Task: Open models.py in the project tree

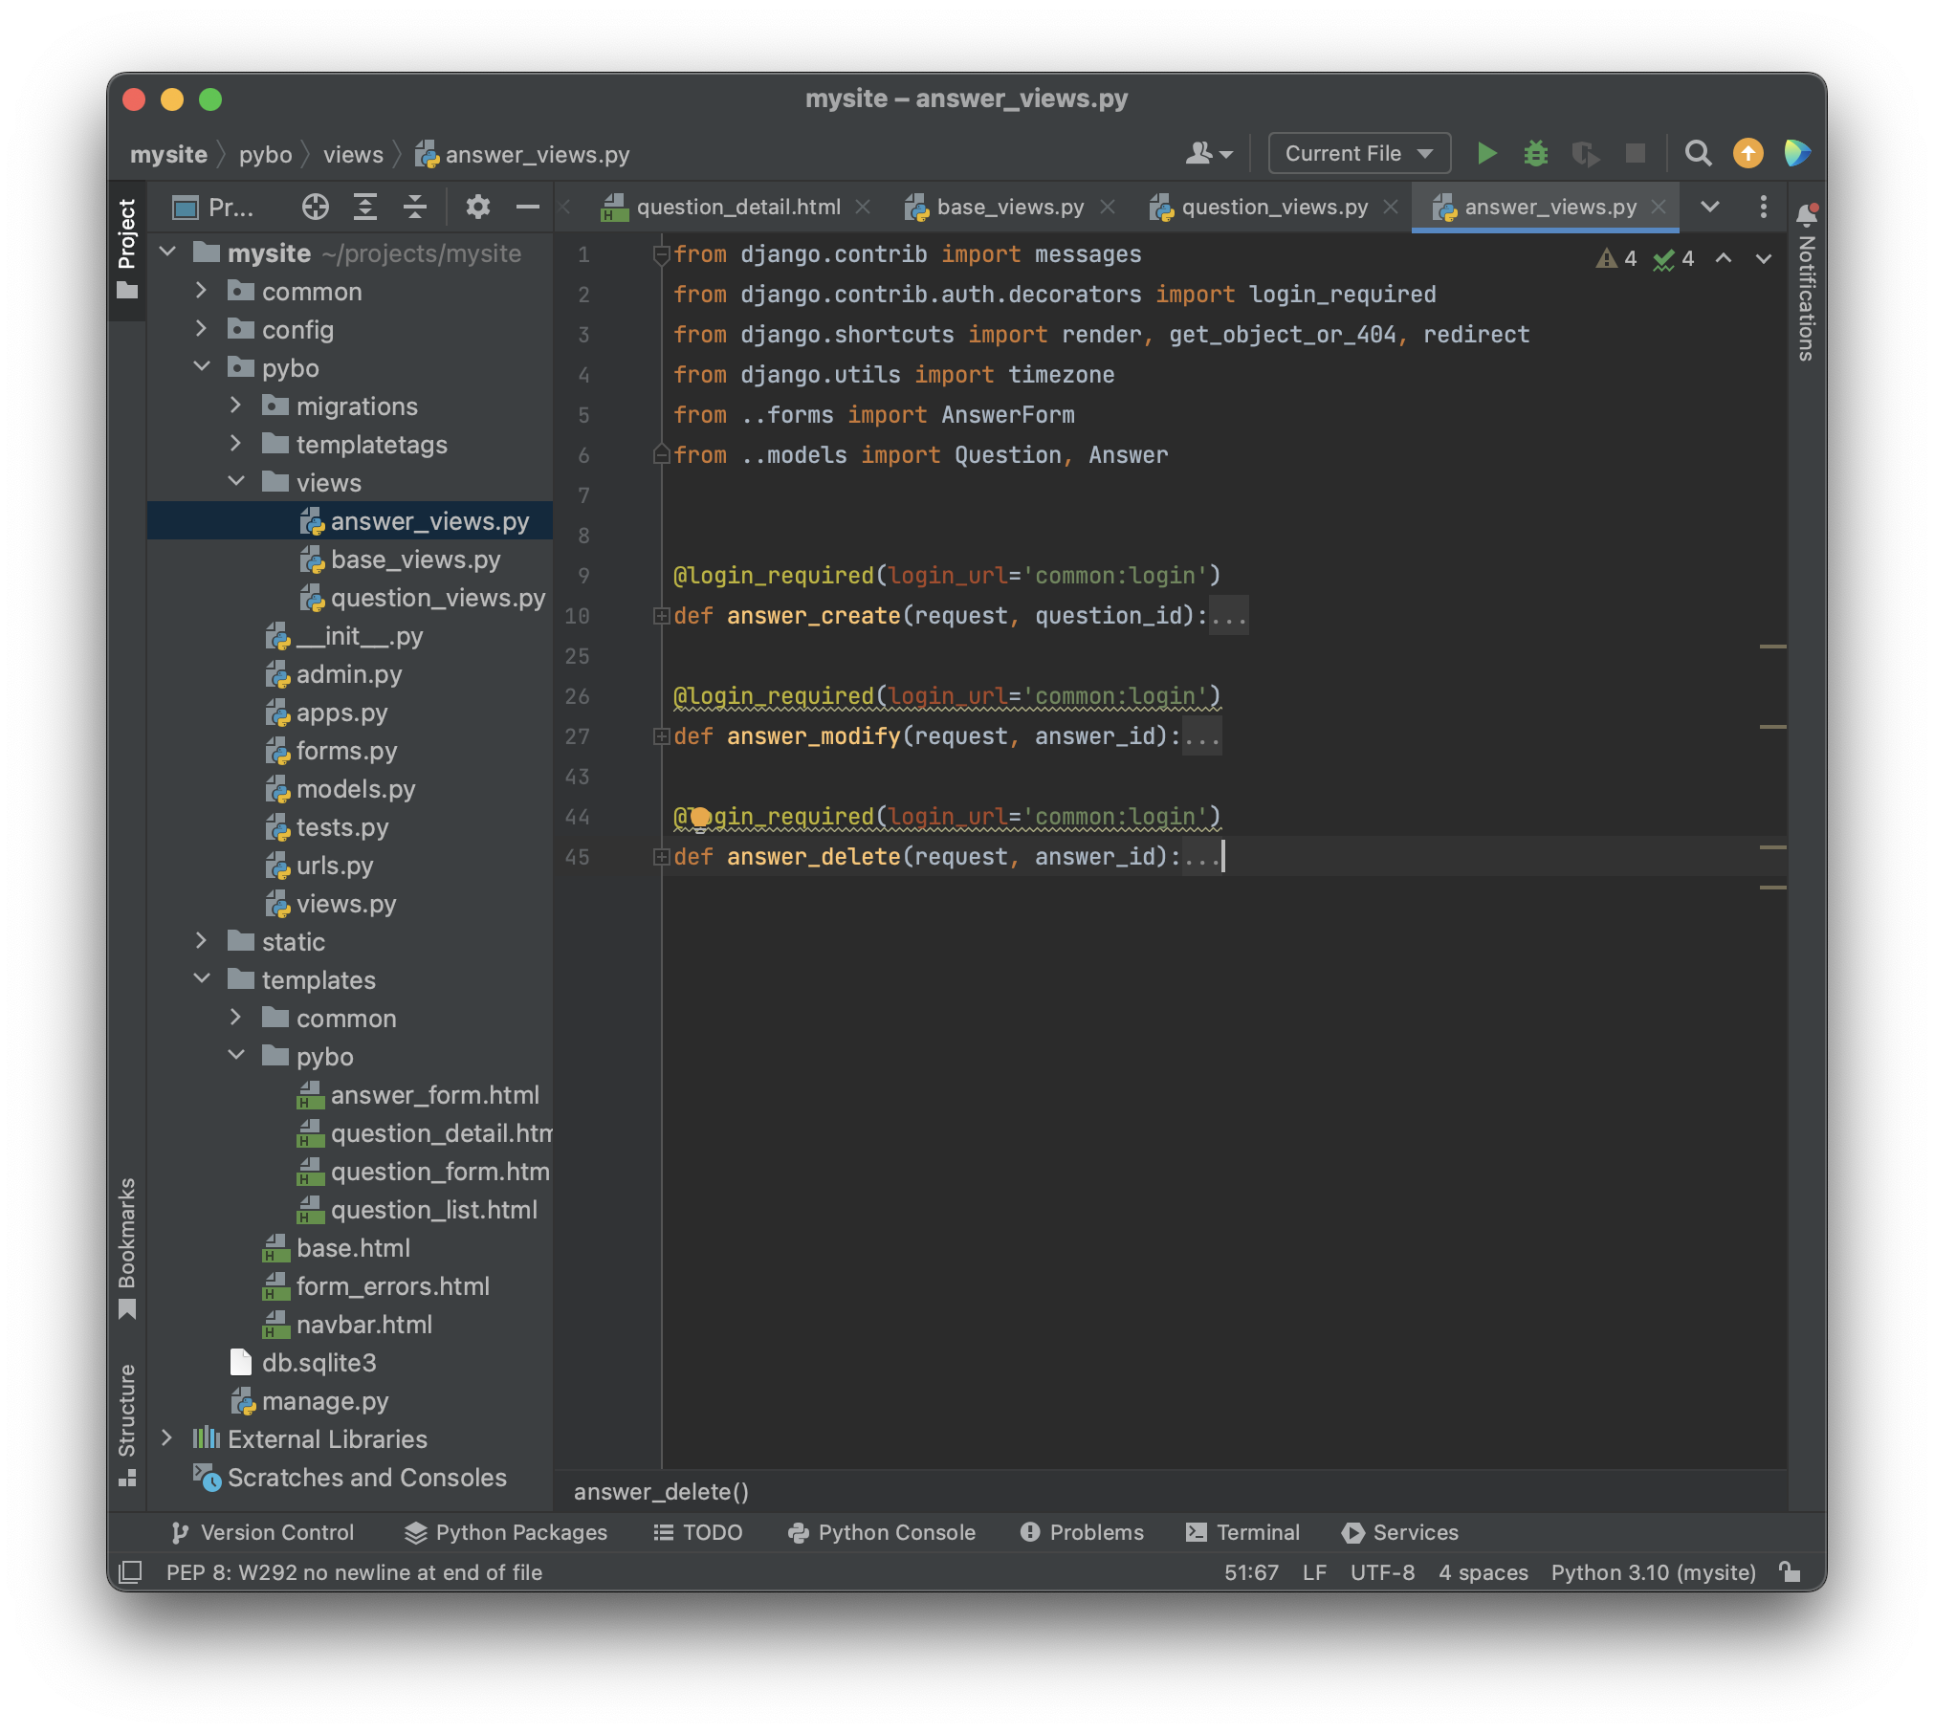Action: coord(355,789)
